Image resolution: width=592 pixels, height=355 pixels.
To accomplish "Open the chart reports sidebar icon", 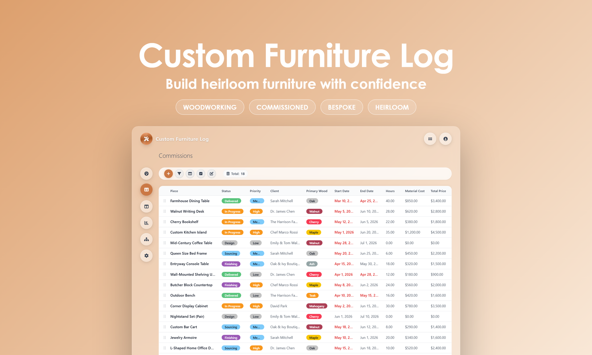I will coord(146,223).
